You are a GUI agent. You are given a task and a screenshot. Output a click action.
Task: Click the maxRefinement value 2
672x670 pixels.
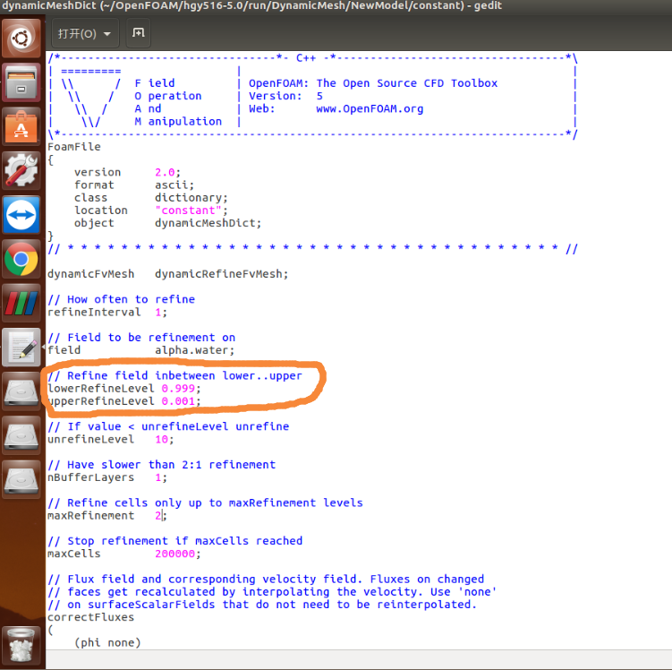pyautogui.click(x=158, y=516)
